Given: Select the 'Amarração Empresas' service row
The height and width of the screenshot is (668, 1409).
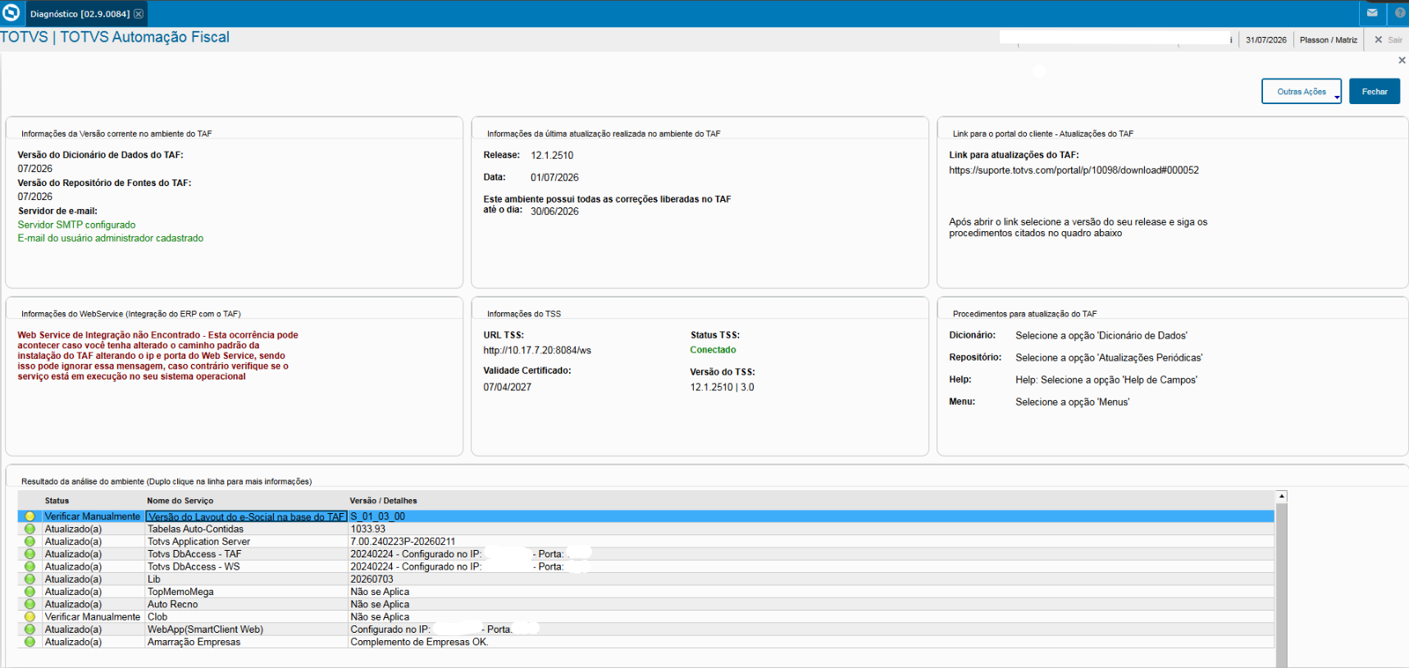Looking at the screenshot, I should pyautogui.click(x=646, y=642).
